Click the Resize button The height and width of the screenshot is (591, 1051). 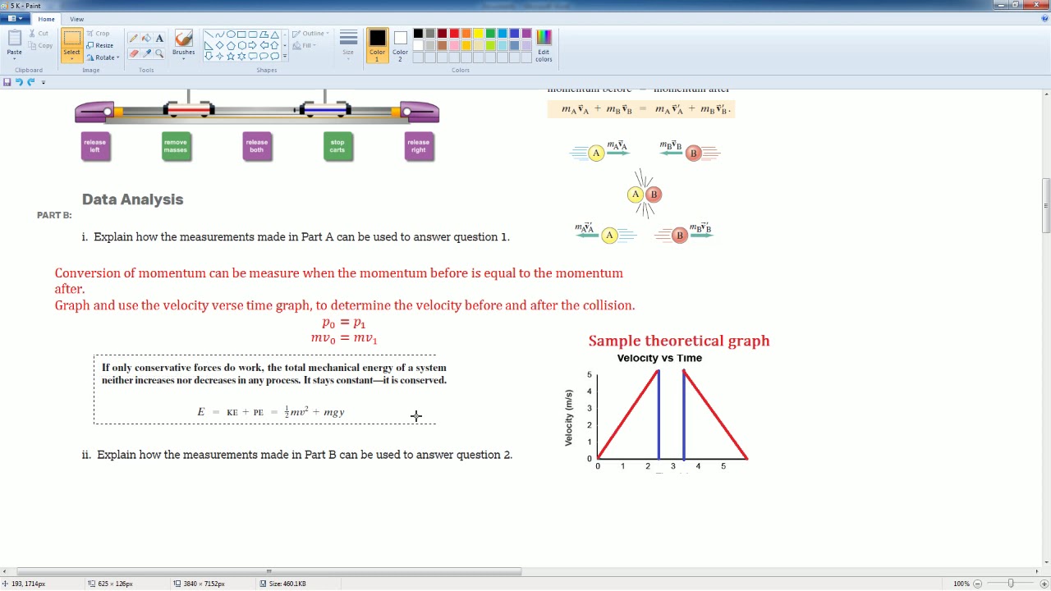coord(100,46)
